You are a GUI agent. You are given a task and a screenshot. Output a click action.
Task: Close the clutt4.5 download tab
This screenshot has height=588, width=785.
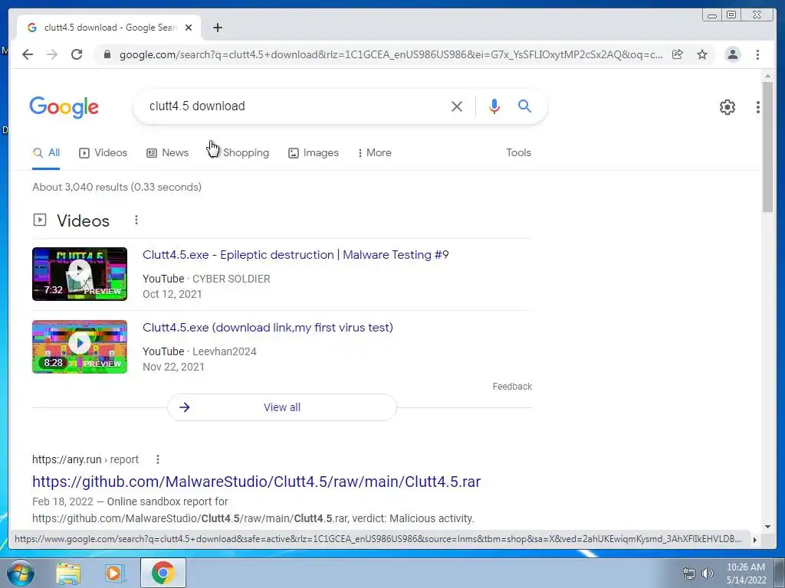click(x=189, y=28)
